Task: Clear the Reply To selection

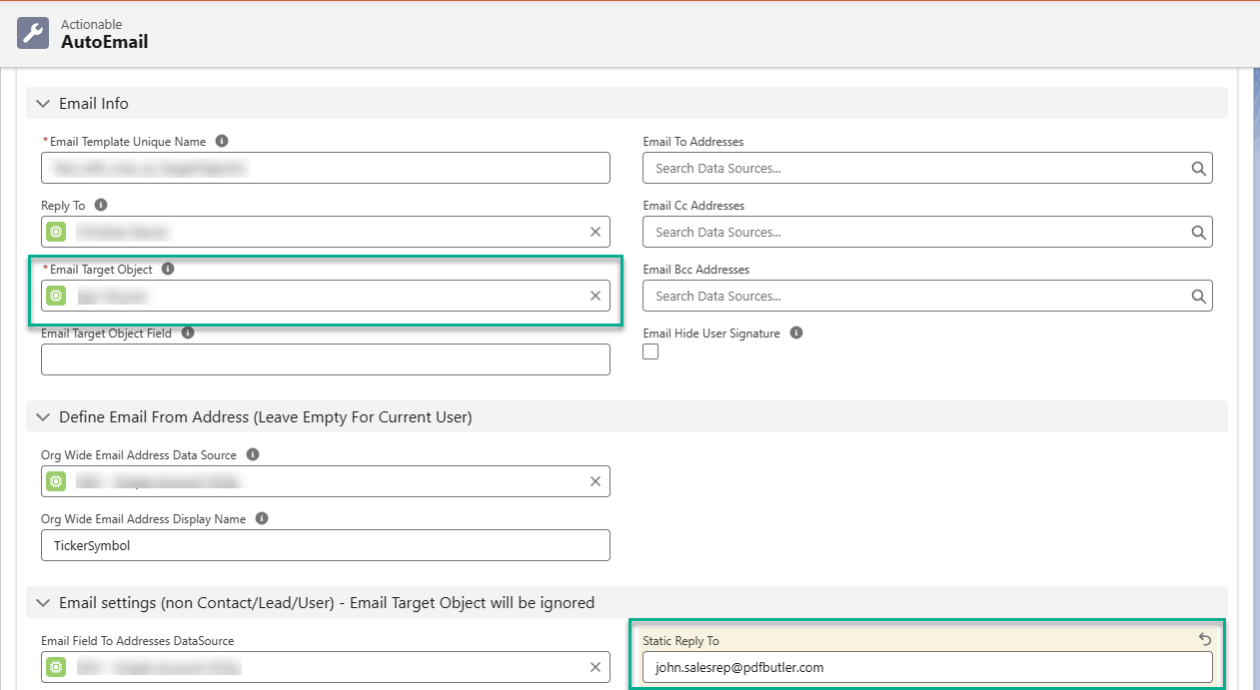Action: (596, 232)
